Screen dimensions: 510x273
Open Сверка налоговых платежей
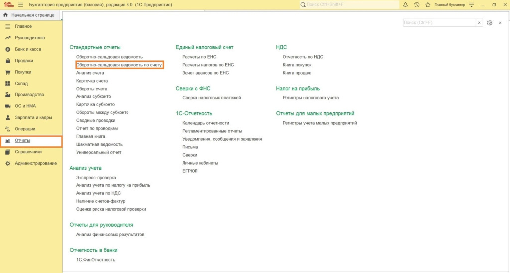coord(211,97)
